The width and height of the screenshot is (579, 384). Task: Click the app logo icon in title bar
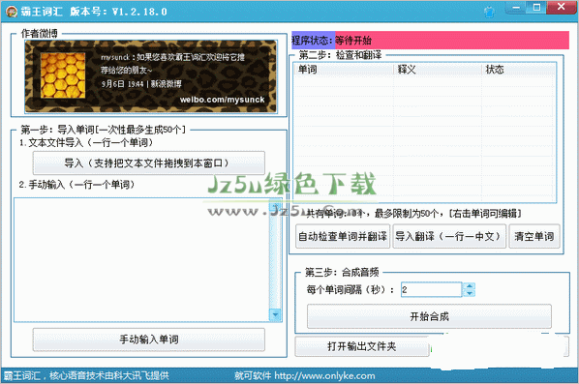coord(12,11)
